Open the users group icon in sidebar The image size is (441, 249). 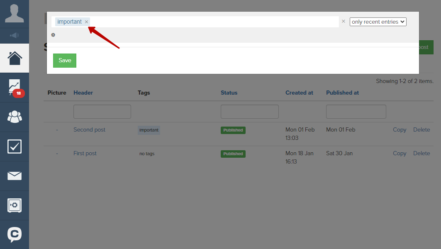pos(15,117)
